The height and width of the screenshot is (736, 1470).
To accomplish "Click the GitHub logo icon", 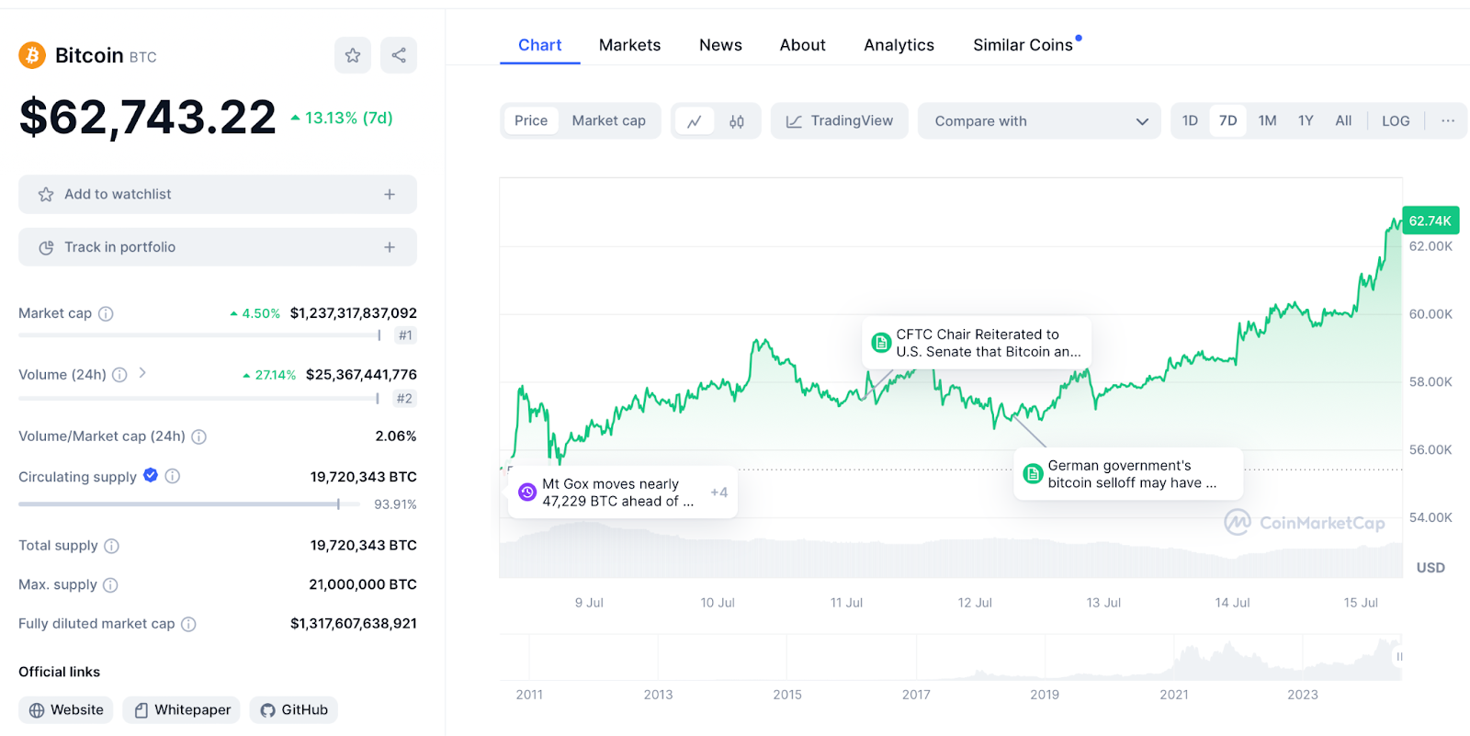I will coord(268,710).
